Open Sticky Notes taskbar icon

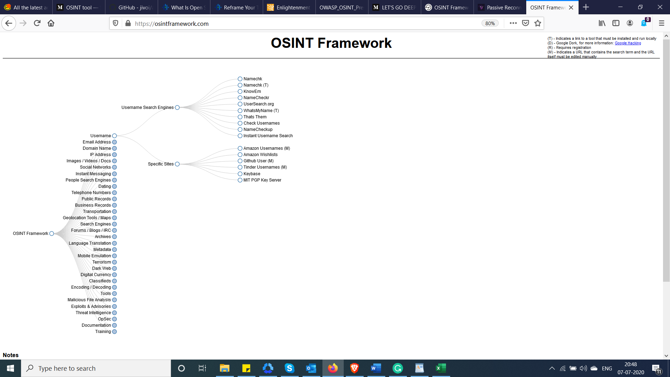tap(246, 368)
